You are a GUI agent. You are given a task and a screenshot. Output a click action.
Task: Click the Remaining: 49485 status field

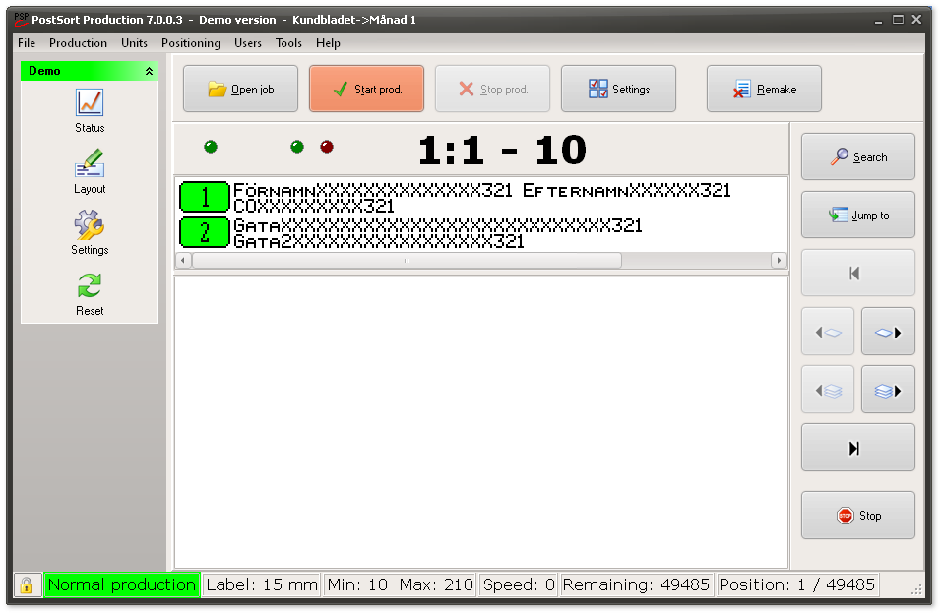click(636, 584)
